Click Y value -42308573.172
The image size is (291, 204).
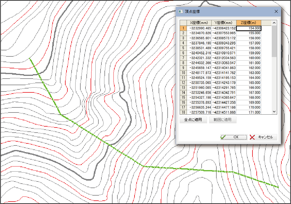tap(224, 38)
